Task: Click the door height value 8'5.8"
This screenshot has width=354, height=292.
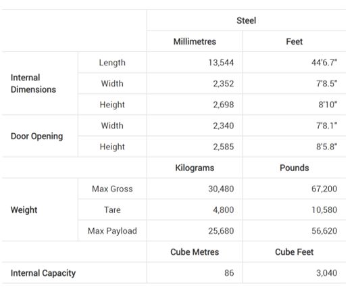Action: click(326, 147)
